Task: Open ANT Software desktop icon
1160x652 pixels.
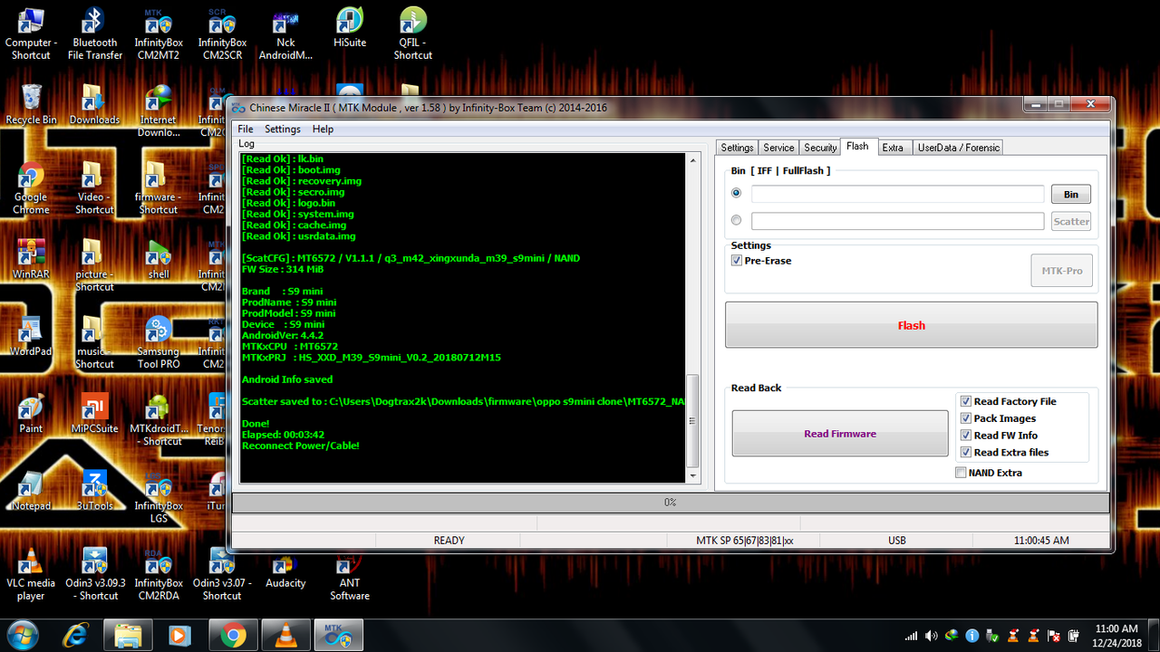Action: pyautogui.click(x=350, y=575)
